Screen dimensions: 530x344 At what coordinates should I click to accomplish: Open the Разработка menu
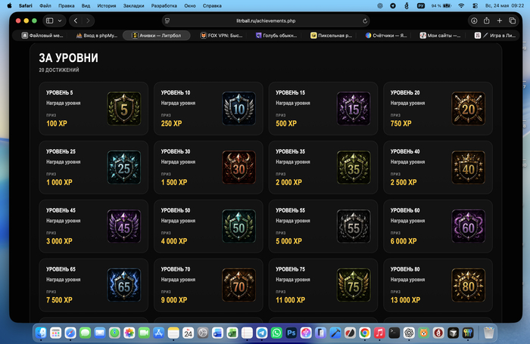(164, 6)
